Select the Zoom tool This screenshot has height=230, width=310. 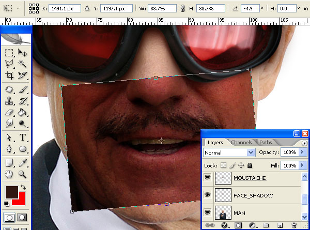click(x=22, y=174)
